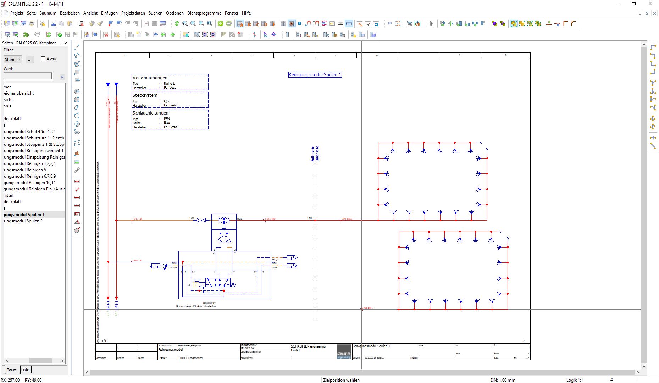The height and width of the screenshot is (383, 659).
Task: Open the Filter dropdown
Action: pyautogui.click(x=13, y=60)
